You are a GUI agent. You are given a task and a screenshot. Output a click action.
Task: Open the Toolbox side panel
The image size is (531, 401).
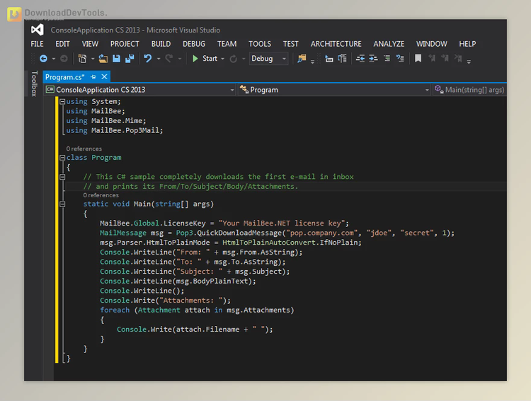[34, 83]
